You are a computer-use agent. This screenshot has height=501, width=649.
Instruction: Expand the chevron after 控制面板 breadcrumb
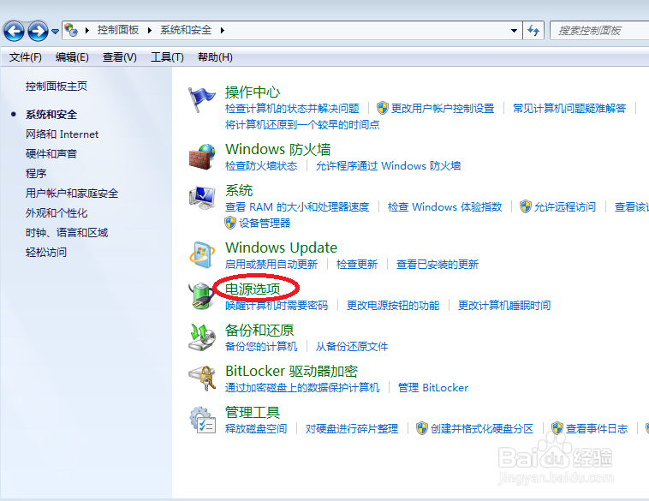tap(150, 30)
